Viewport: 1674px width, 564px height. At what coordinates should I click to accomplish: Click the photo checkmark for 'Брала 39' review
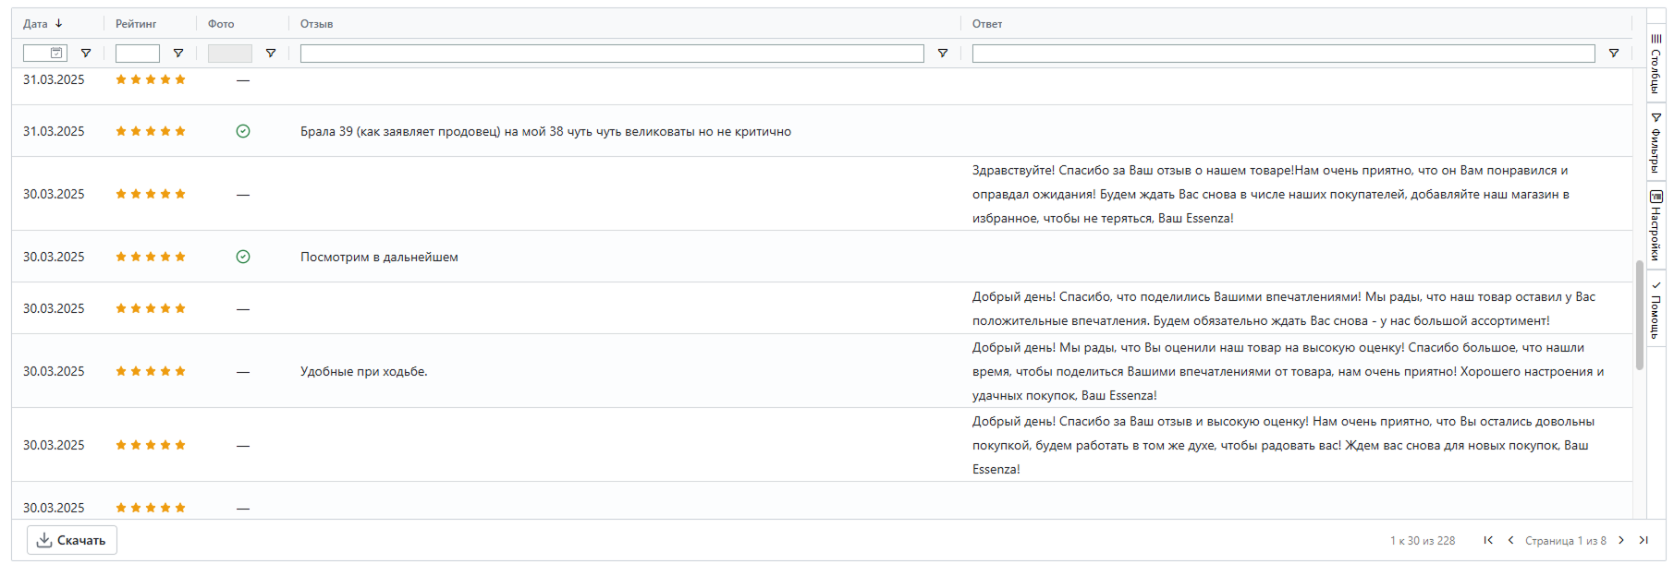(x=243, y=131)
